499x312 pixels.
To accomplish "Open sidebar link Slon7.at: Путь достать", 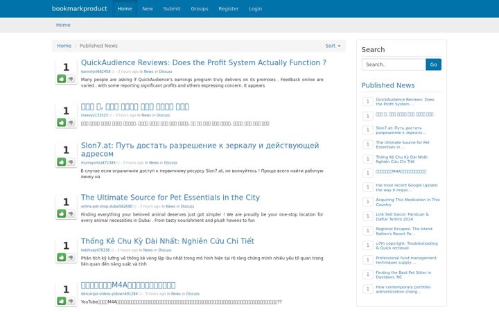I will coord(401,130).
